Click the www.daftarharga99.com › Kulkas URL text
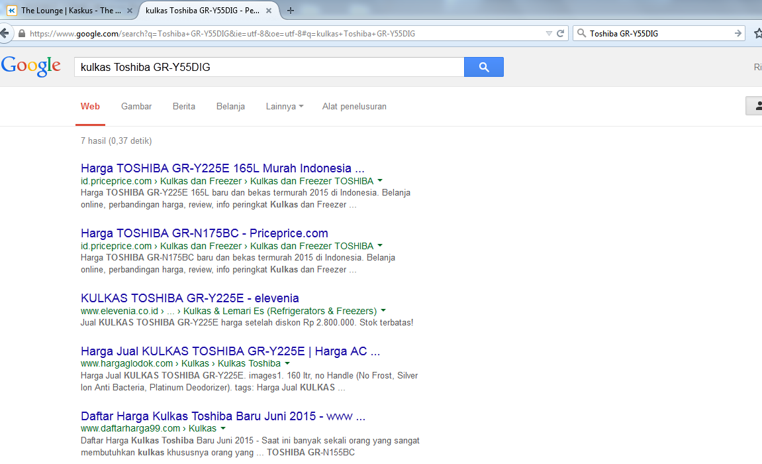 (149, 428)
